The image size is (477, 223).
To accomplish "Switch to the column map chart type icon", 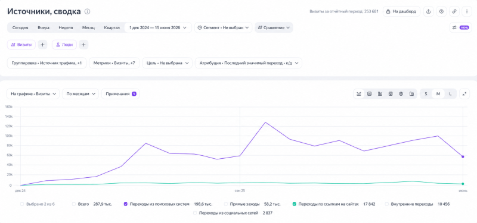I will [411, 94].
